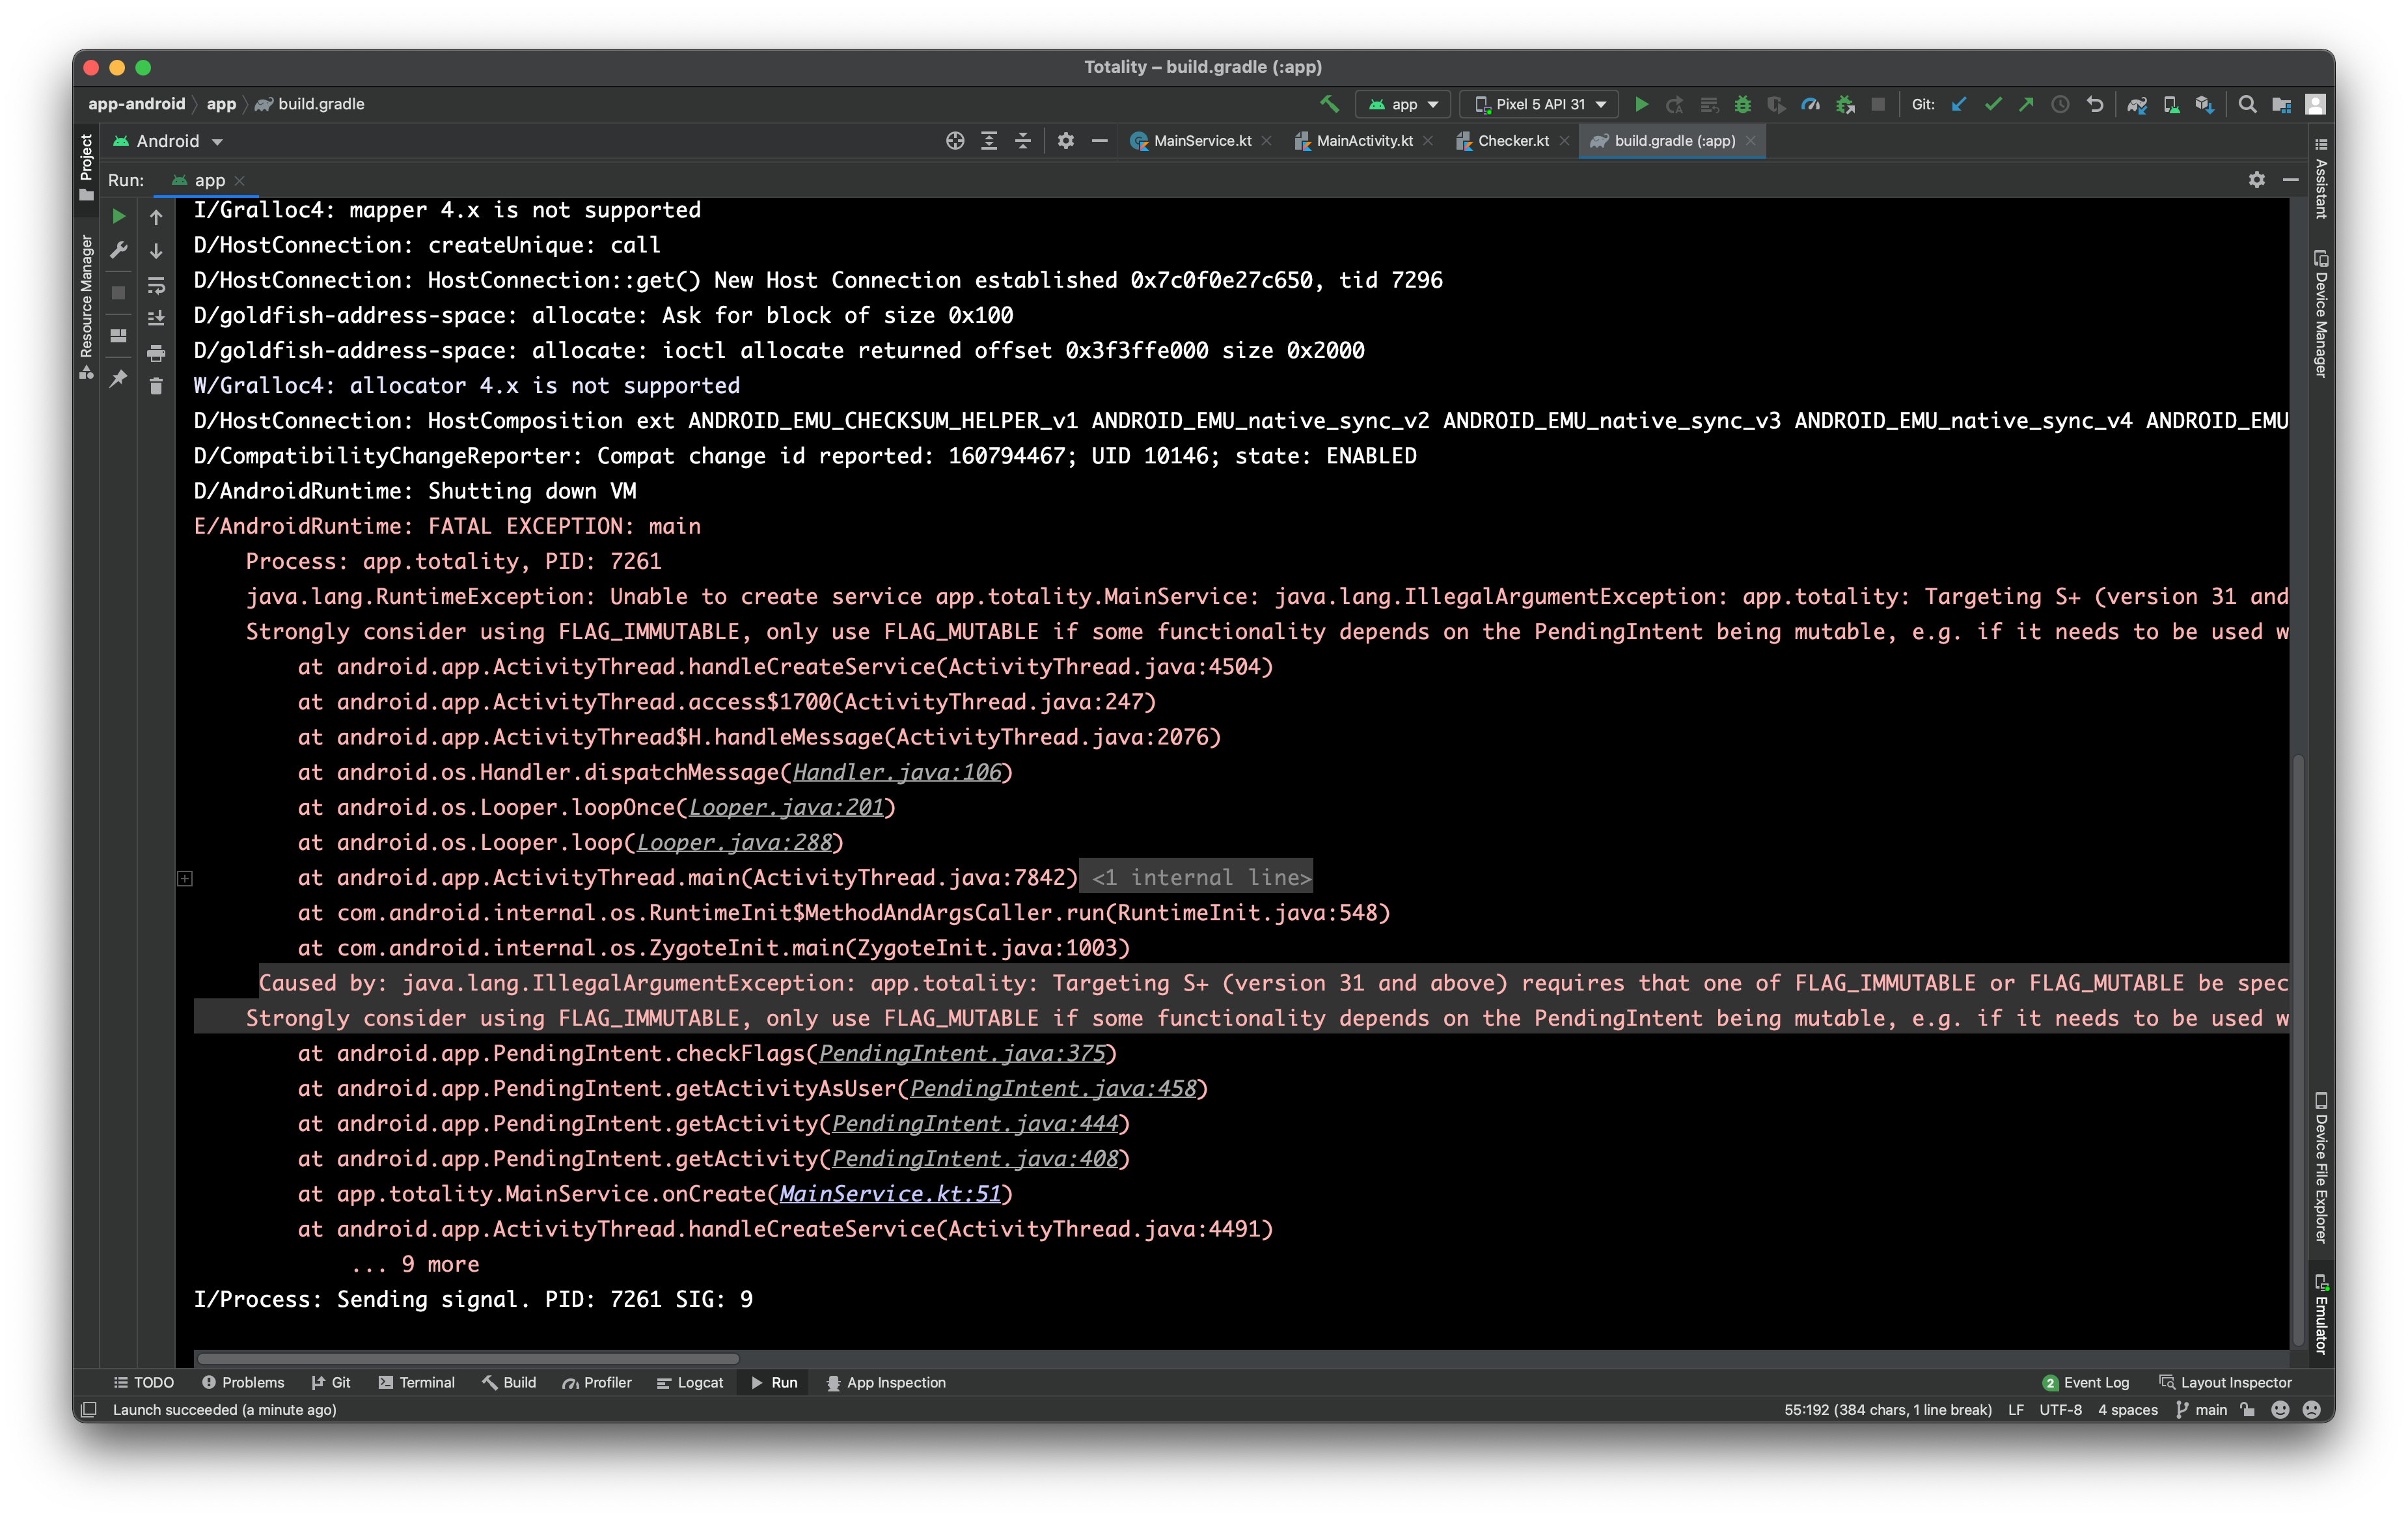Click the main Git branch widget
This screenshot has width=2408, height=1519.
(2201, 1410)
